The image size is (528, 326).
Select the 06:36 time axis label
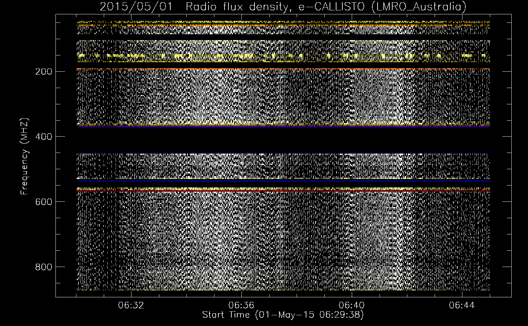coord(241,305)
